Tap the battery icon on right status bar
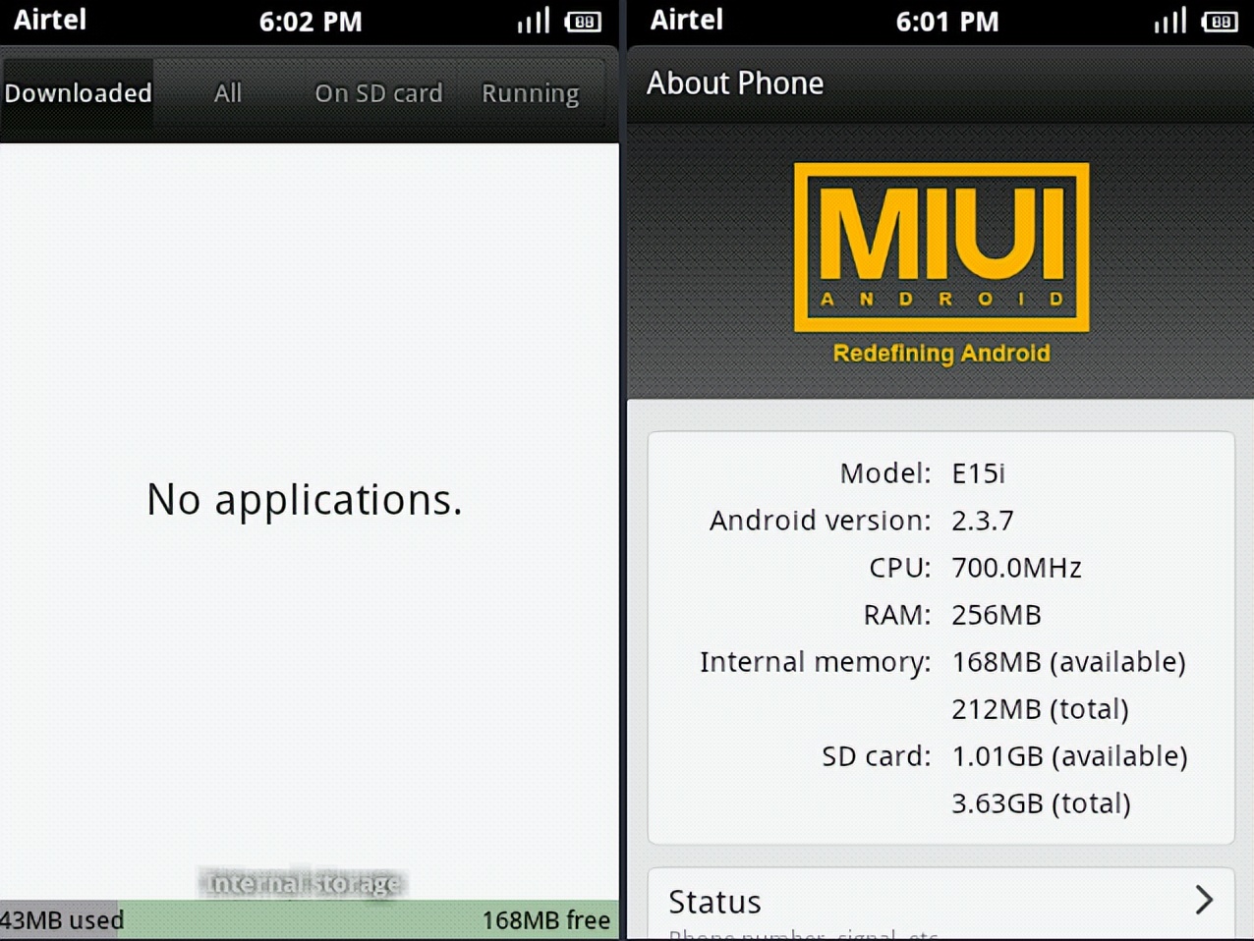This screenshot has width=1254, height=941. (1220, 22)
